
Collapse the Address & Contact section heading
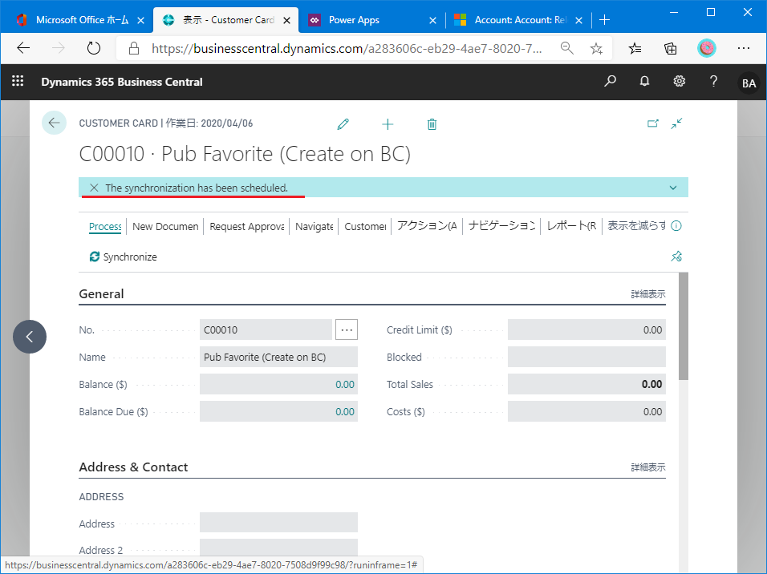[x=133, y=467]
